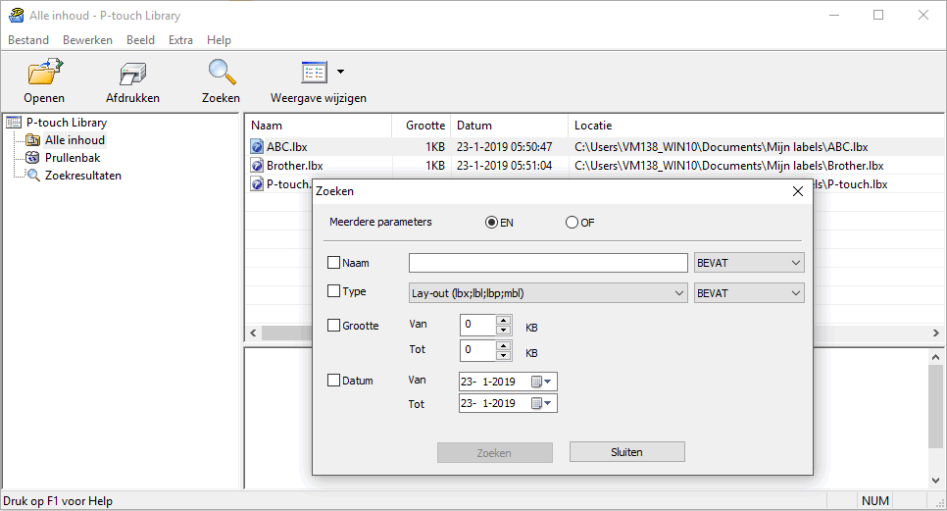Open the Beeld menu

coord(141,40)
